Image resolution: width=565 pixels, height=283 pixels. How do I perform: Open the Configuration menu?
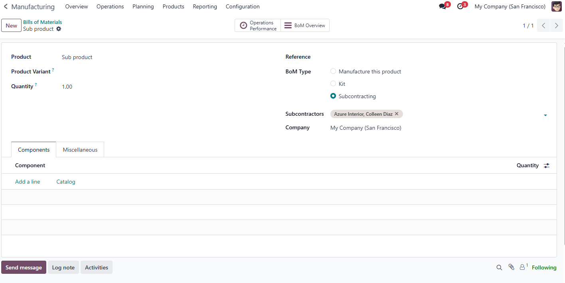tap(243, 6)
